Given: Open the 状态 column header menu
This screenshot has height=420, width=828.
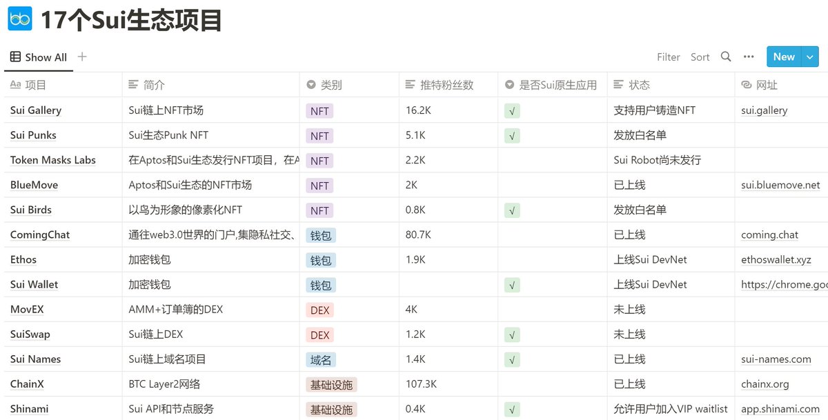Looking at the screenshot, I should (671, 85).
